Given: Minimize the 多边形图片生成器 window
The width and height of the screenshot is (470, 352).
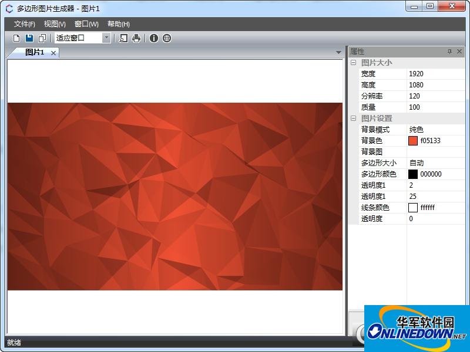Looking at the screenshot, I should 415,6.
